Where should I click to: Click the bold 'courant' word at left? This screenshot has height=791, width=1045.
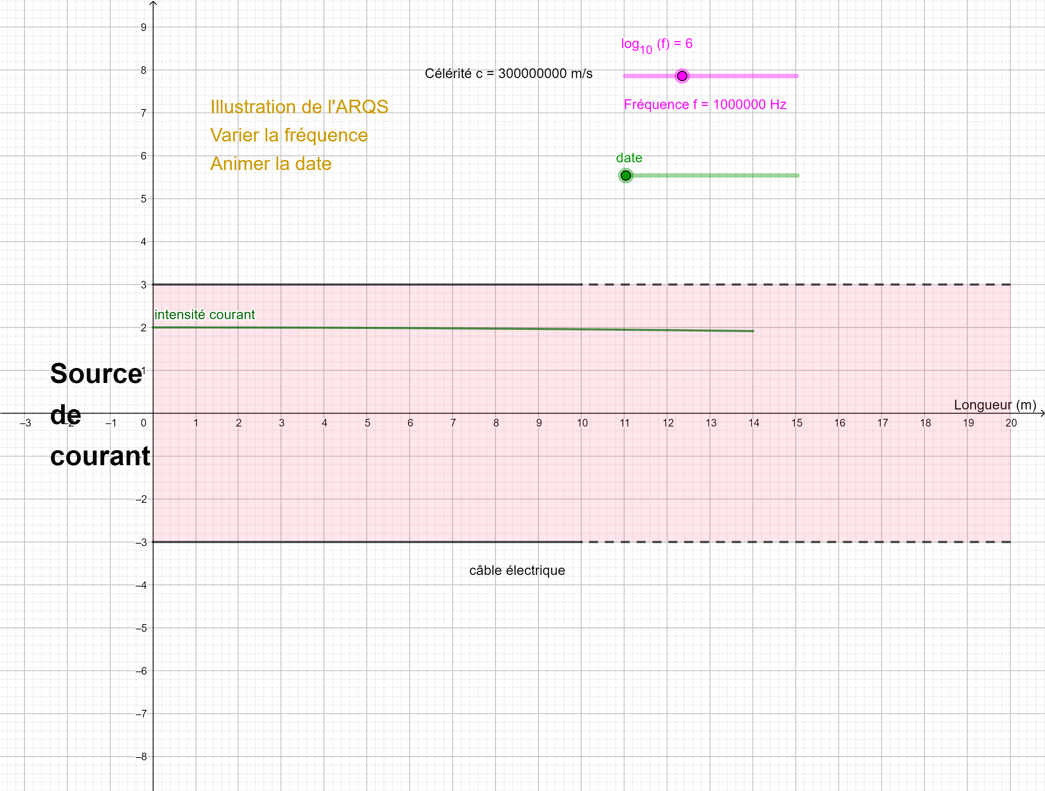coord(100,456)
